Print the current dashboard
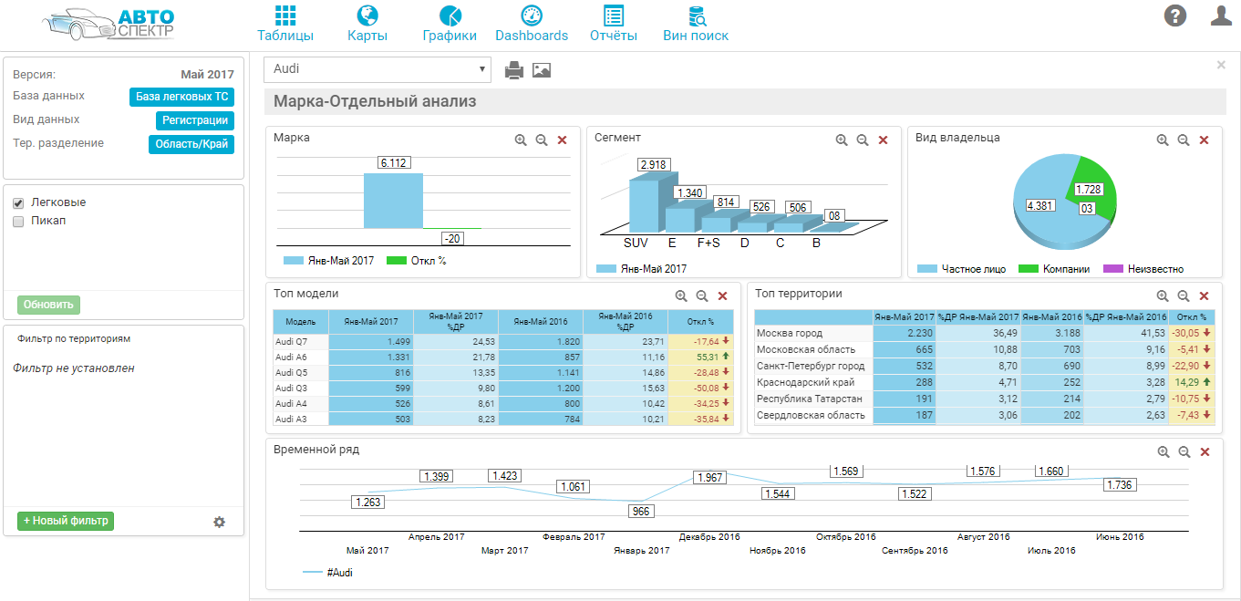This screenshot has width=1241, height=601. [x=514, y=68]
